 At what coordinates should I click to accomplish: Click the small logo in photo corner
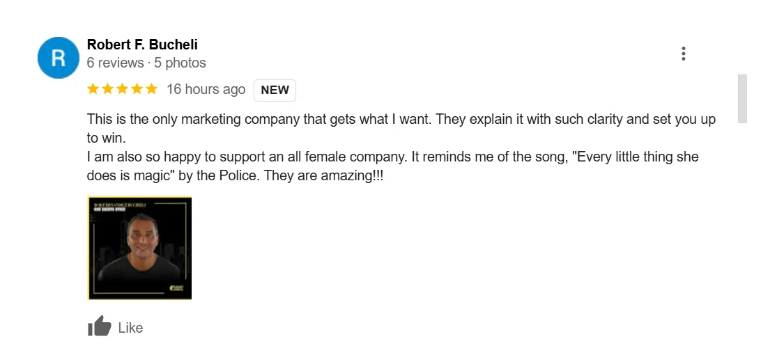pos(177,287)
